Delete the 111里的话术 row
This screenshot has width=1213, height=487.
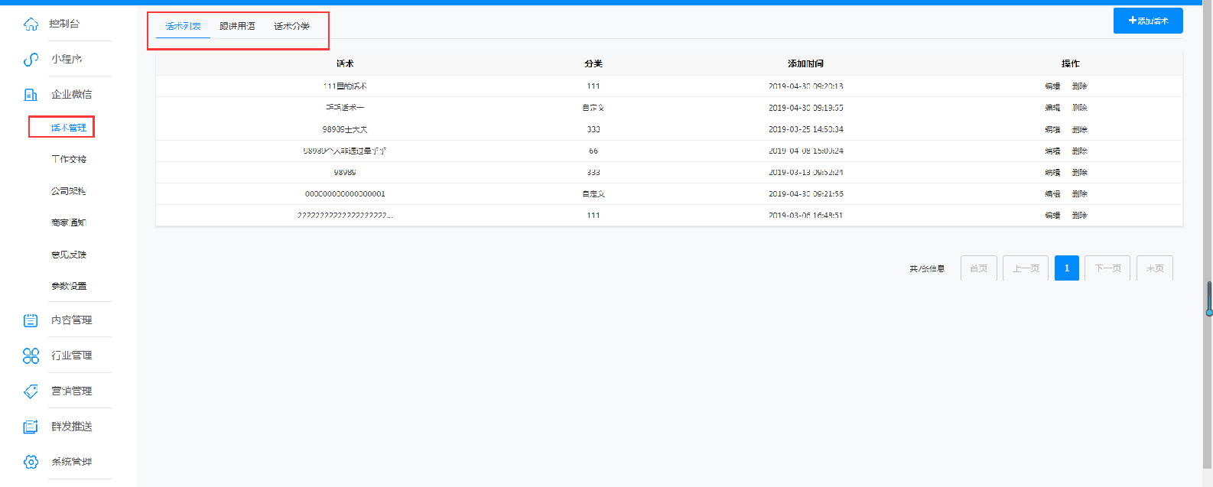(x=1079, y=86)
